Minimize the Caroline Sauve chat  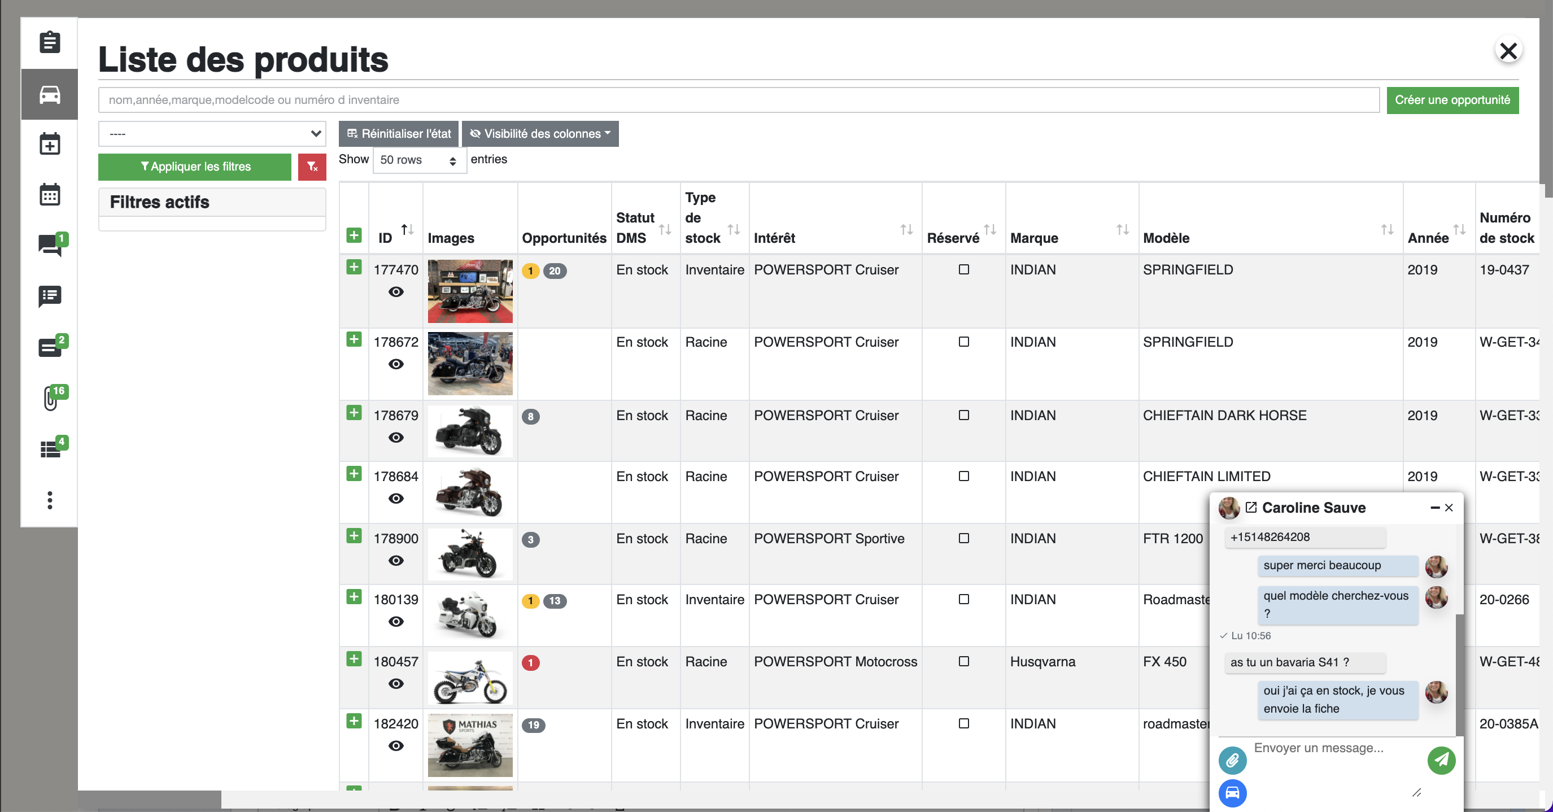(1435, 508)
